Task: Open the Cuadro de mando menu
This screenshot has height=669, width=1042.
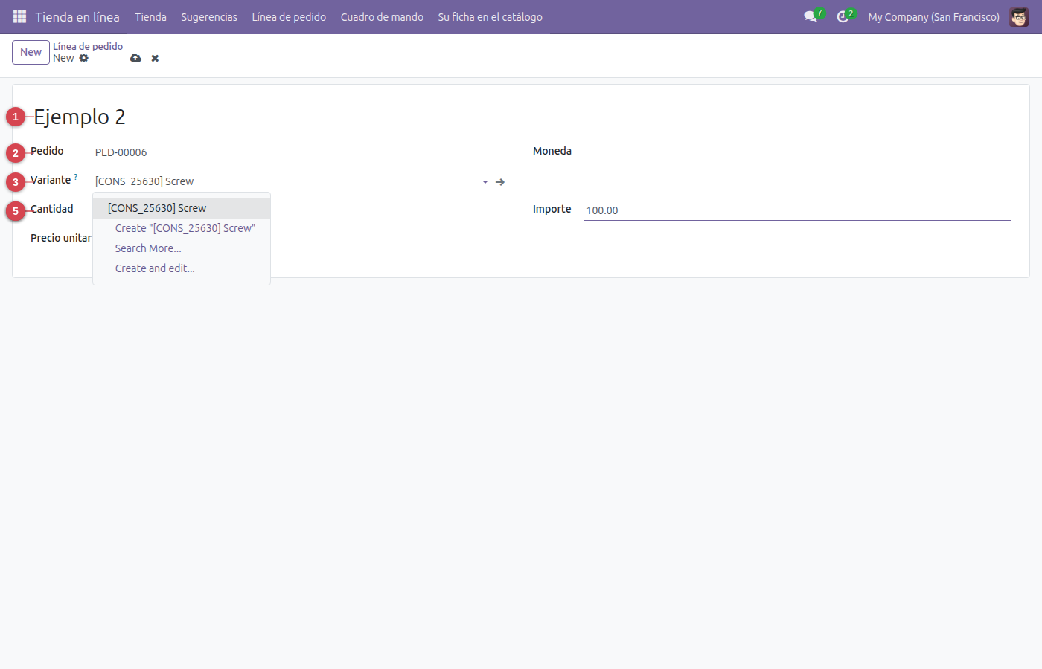Action: pos(382,16)
